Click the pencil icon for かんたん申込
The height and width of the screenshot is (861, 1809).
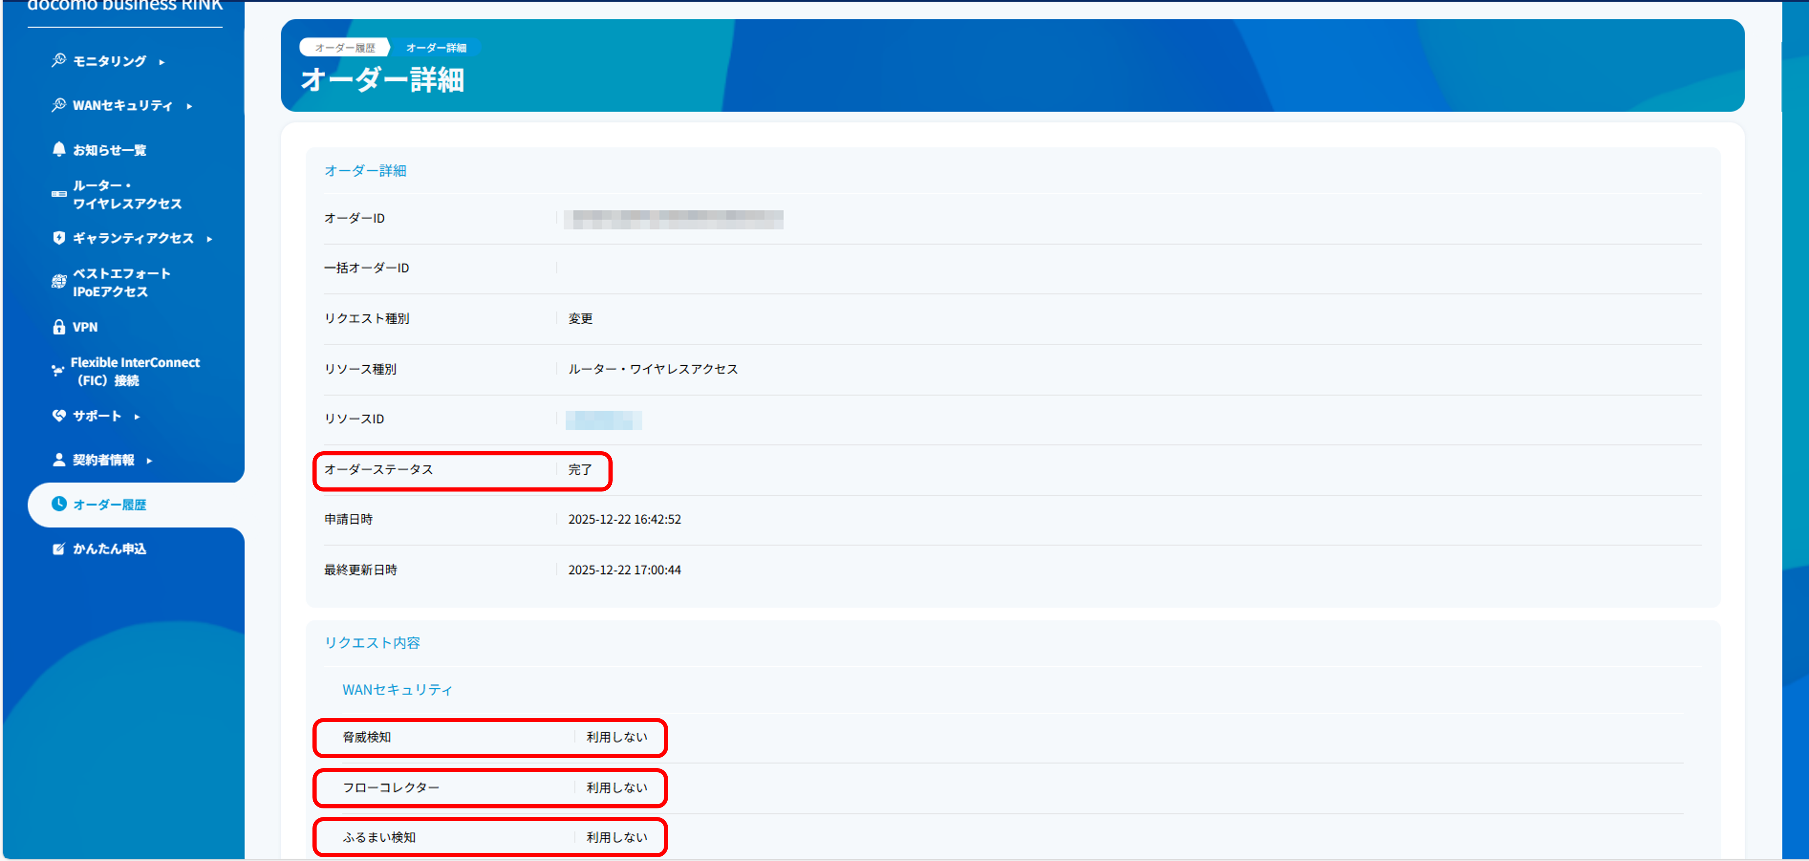59,549
